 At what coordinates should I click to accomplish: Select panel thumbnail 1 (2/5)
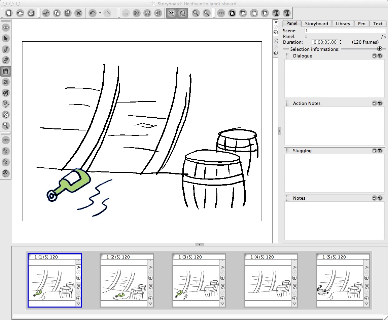click(x=127, y=280)
